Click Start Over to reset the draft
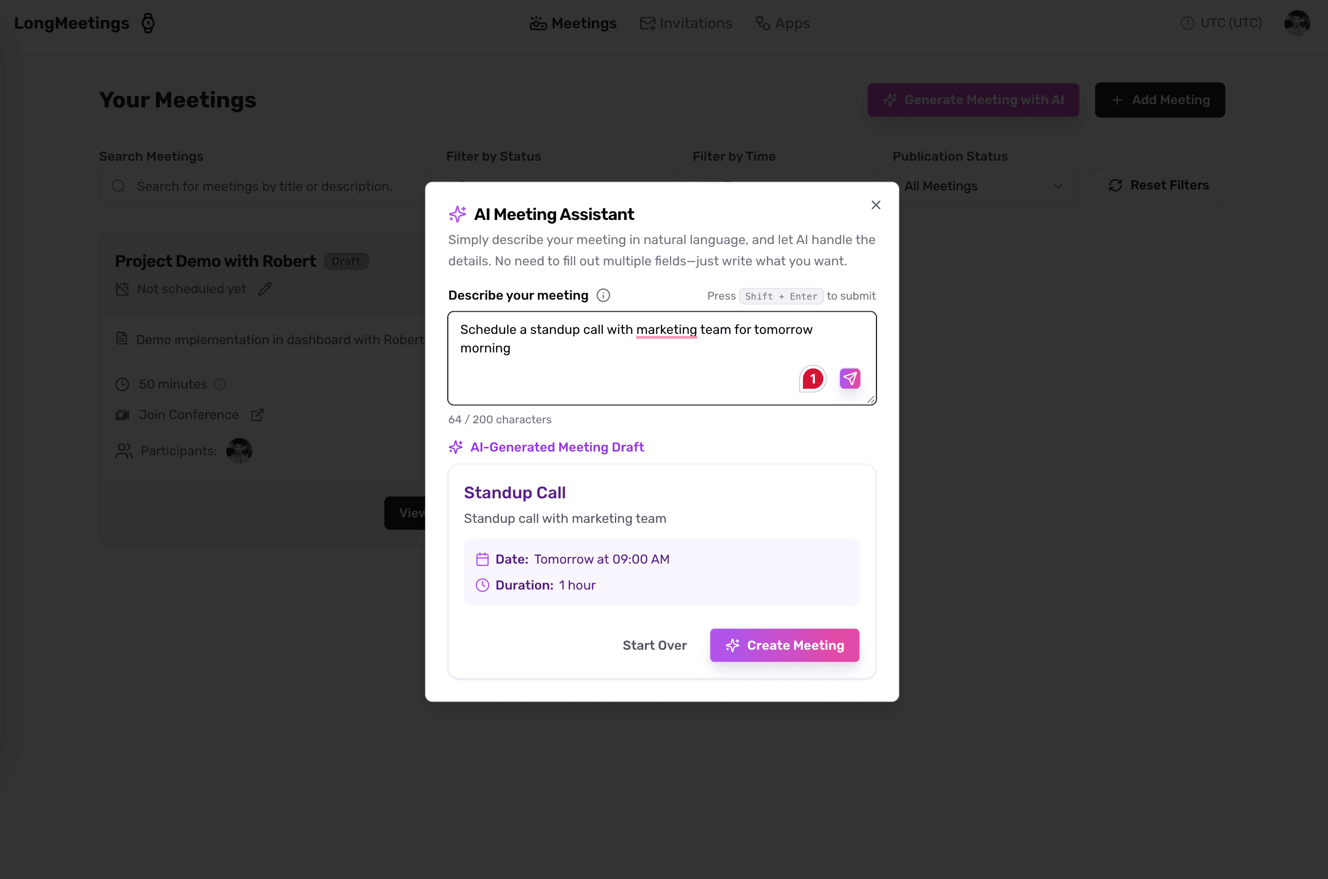Image resolution: width=1328 pixels, height=879 pixels. coord(654,645)
